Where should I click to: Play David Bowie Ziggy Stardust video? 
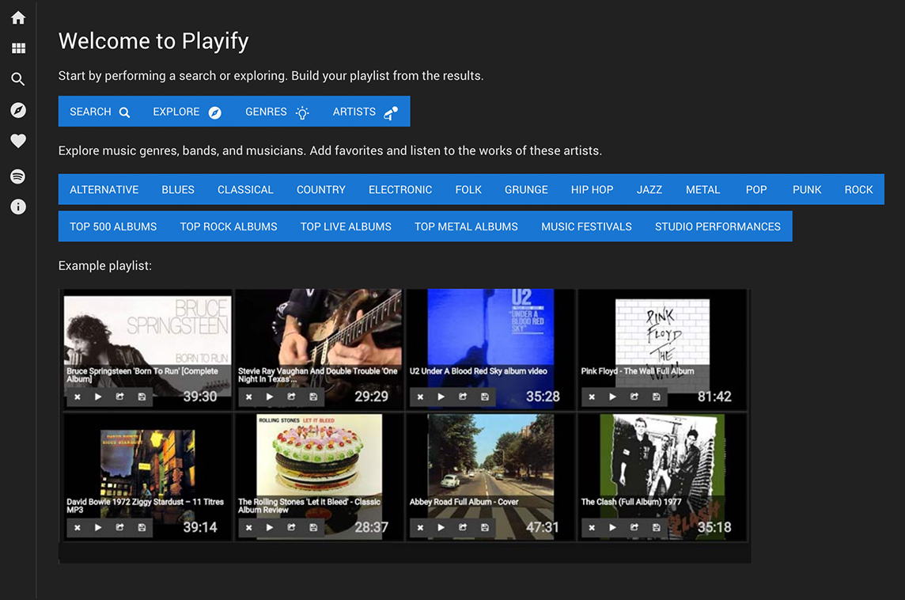pyautogui.click(x=98, y=527)
